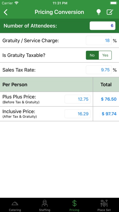
Task: Tap the $ 76.50 total amount
Action: click(109, 99)
